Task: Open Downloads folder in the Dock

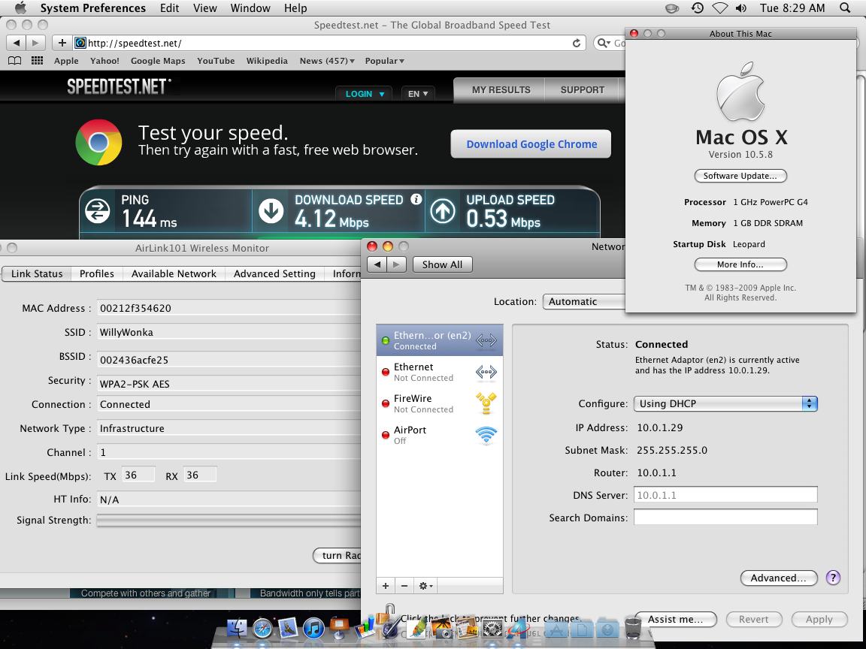Action: 607,628
